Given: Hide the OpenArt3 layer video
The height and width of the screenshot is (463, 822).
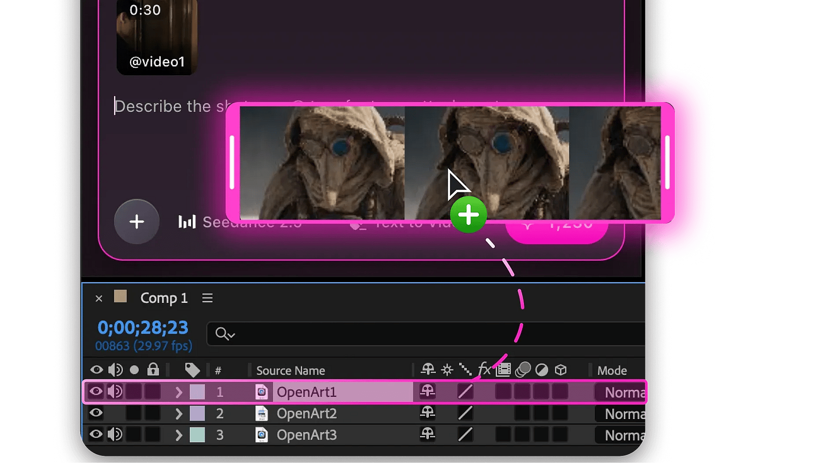Looking at the screenshot, I should click(x=96, y=434).
